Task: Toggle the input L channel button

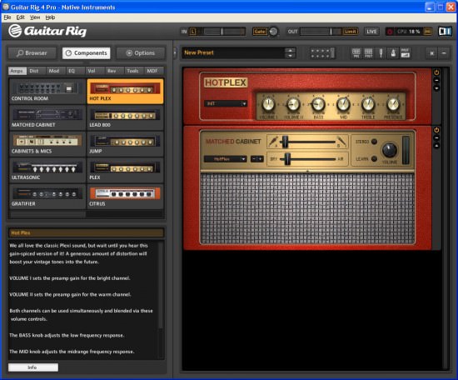Action: point(193,32)
